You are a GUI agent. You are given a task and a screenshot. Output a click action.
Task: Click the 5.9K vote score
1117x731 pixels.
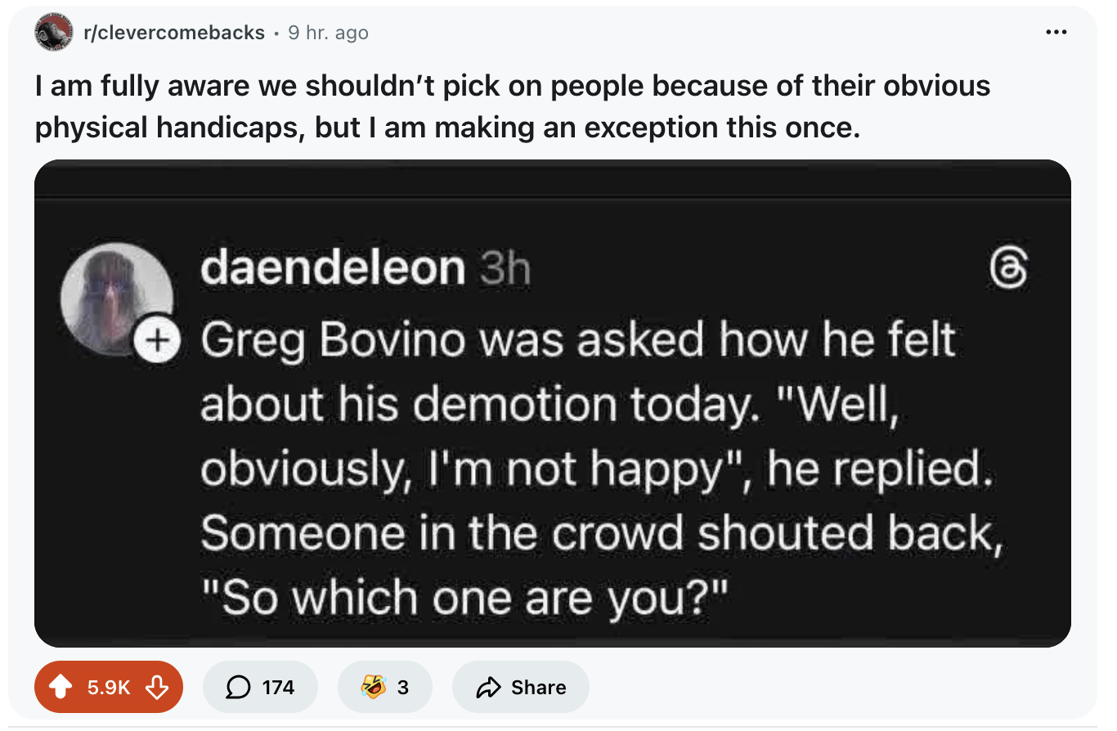click(109, 688)
